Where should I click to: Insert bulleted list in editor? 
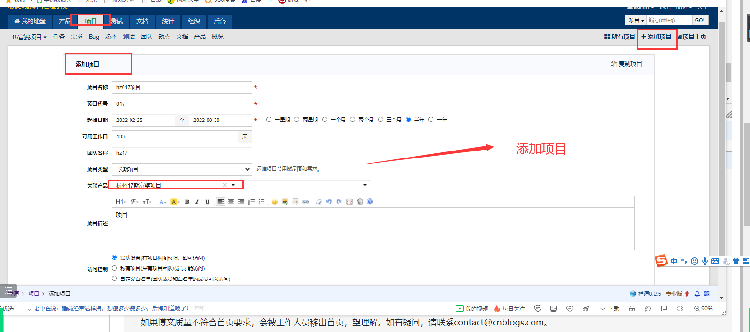coord(262,202)
